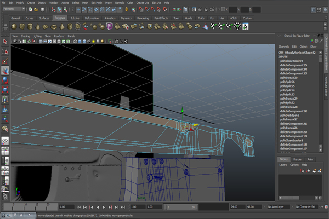Toggle select by hierarchy mode icon

53,9
